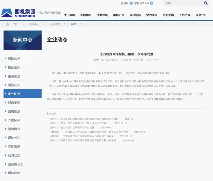Screen dimensions: 213x181
Task: Click 投资者 link in top bar
Action: (125, 3)
